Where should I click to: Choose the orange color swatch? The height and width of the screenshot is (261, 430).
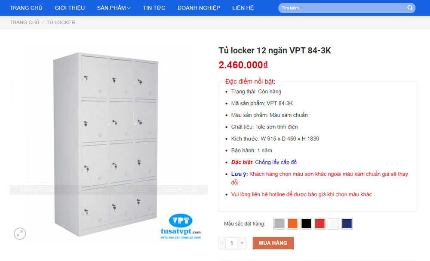click(x=292, y=224)
